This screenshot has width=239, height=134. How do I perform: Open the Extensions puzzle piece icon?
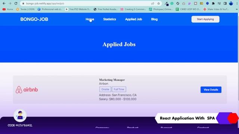tap(213, 3)
